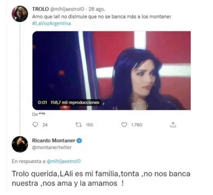
Task: Open TROLO's profile avatar
Action: coord(20,14)
